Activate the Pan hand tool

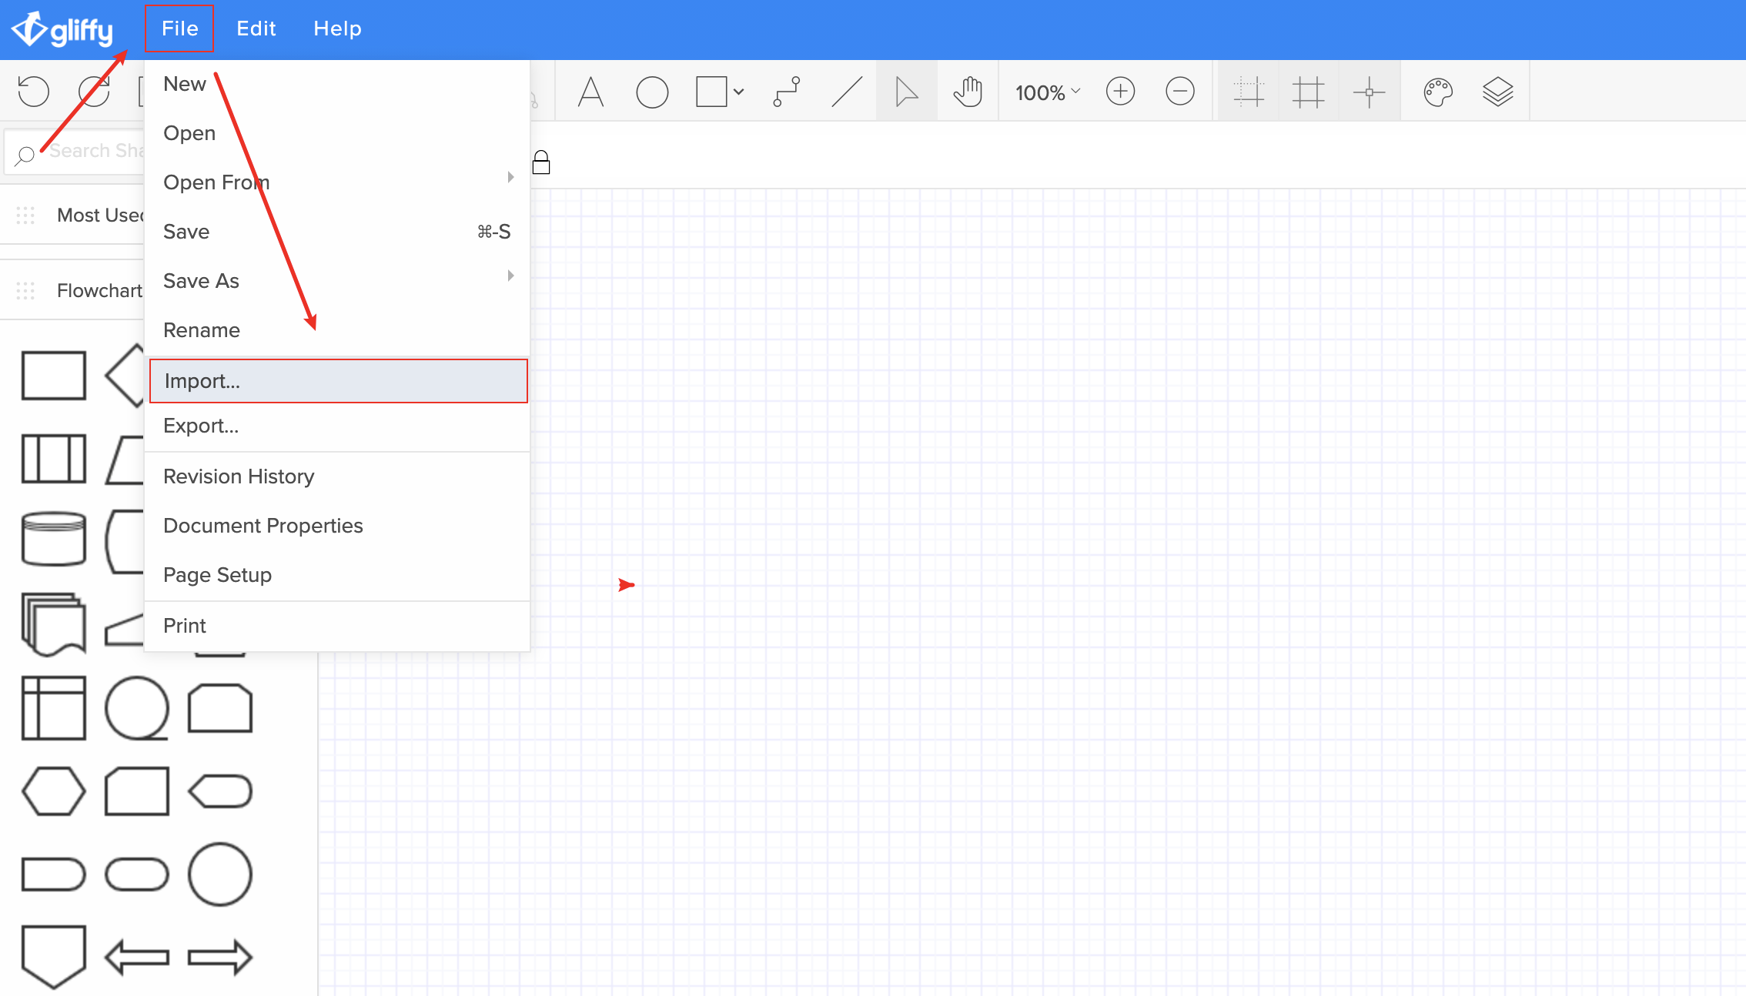[968, 92]
